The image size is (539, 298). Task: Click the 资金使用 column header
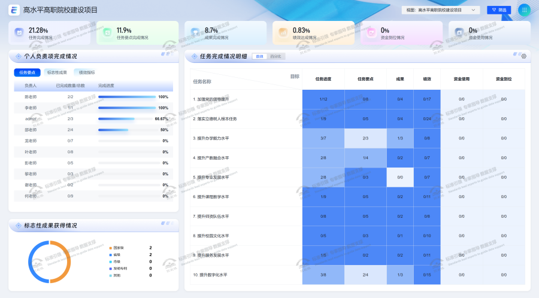pyautogui.click(x=461, y=79)
